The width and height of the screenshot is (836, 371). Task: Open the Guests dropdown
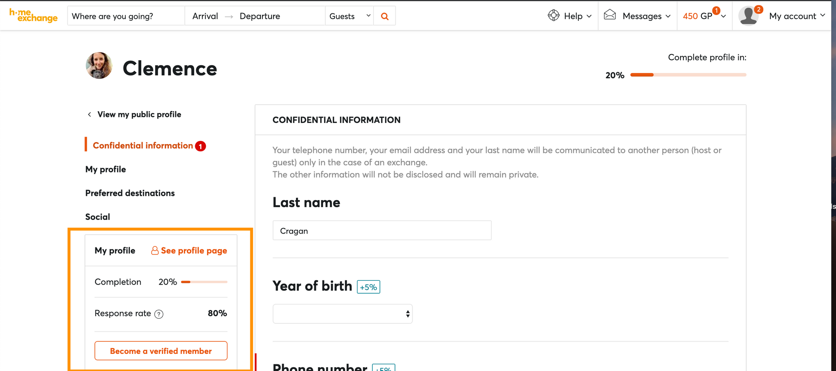tap(349, 16)
